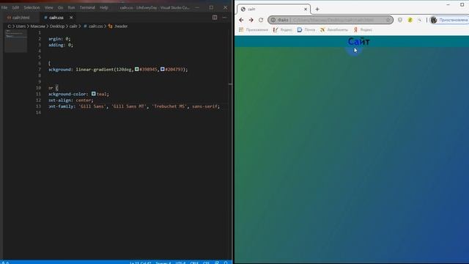Place cursor on font-family line
Image resolution: width=469 pixels, height=264 pixels.
134,106
